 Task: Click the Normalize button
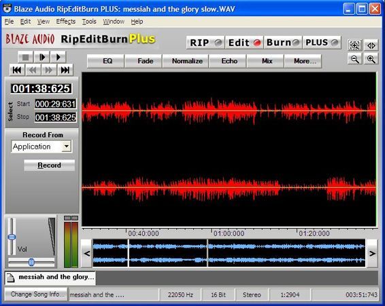pyautogui.click(x=186, y=61)
